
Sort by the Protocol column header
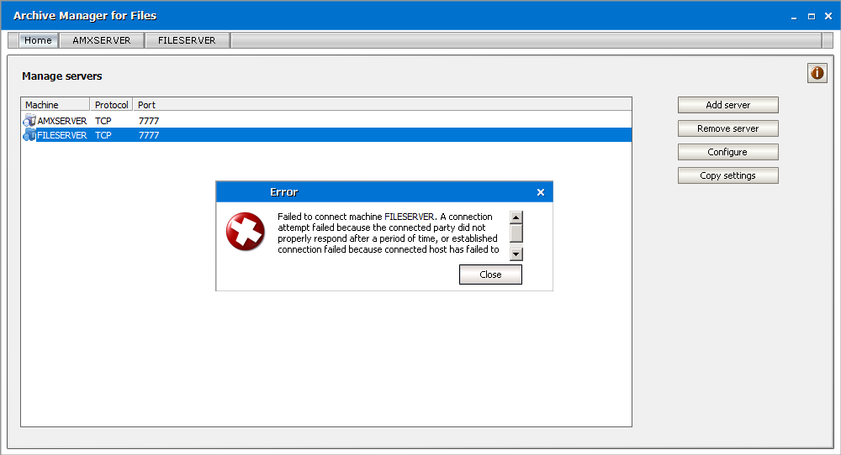(x=112, y=104)
